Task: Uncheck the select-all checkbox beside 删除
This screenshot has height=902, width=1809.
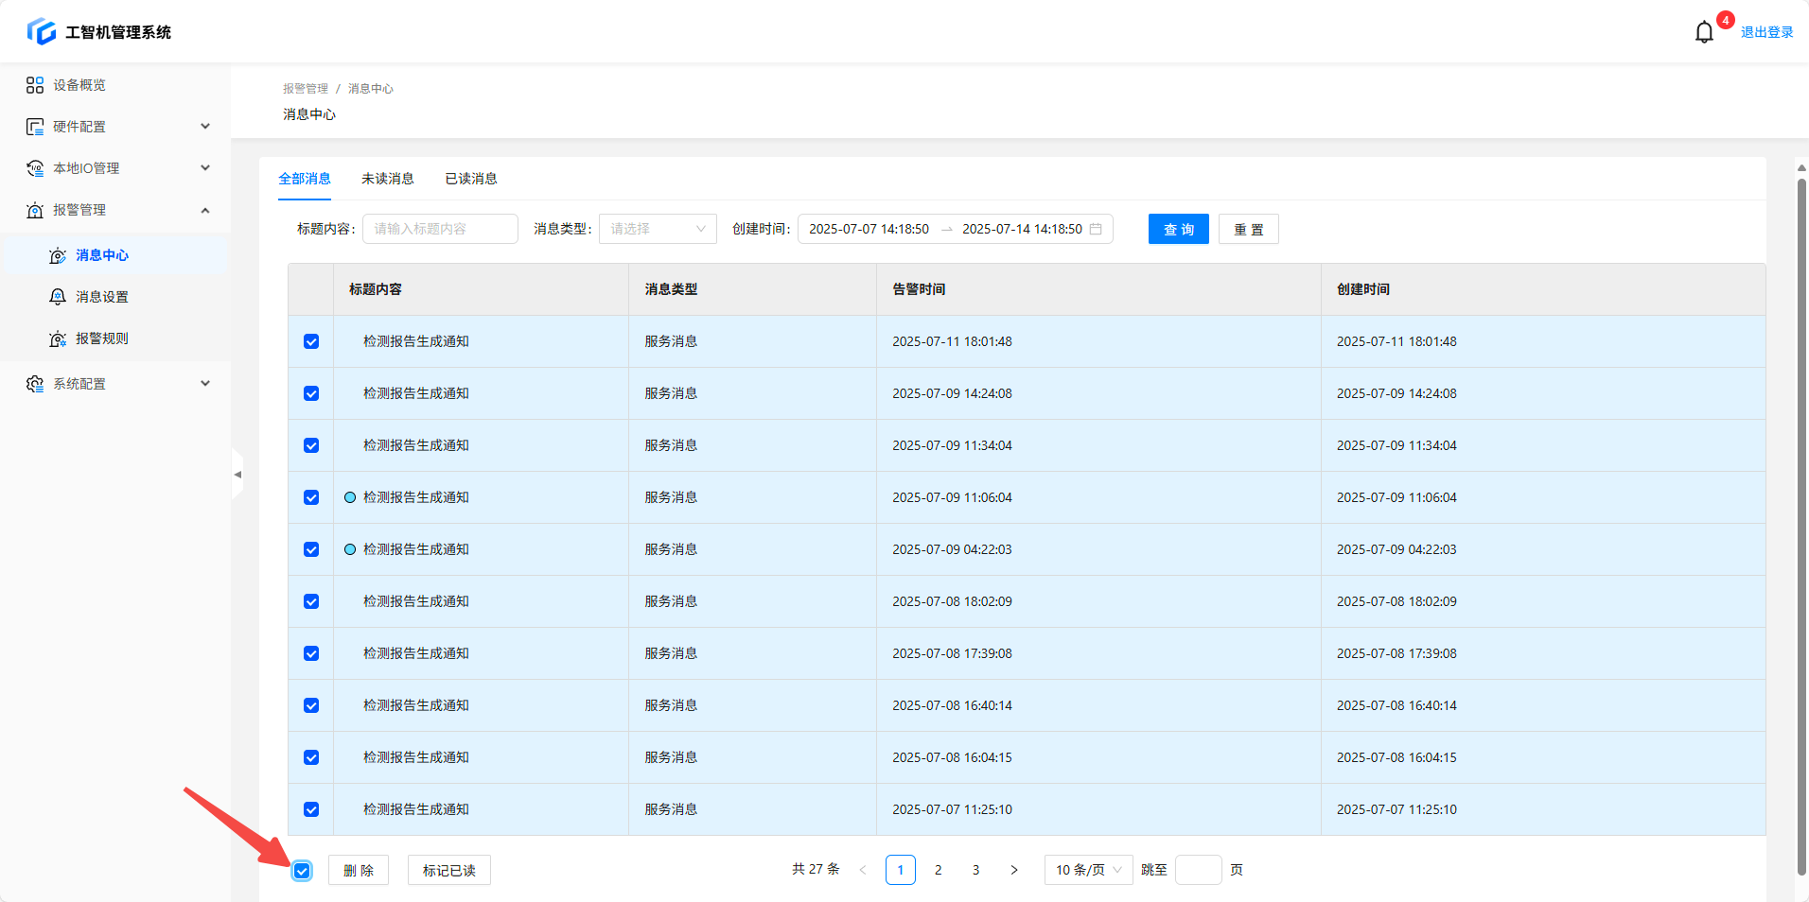Action: (x=302, y=871)
